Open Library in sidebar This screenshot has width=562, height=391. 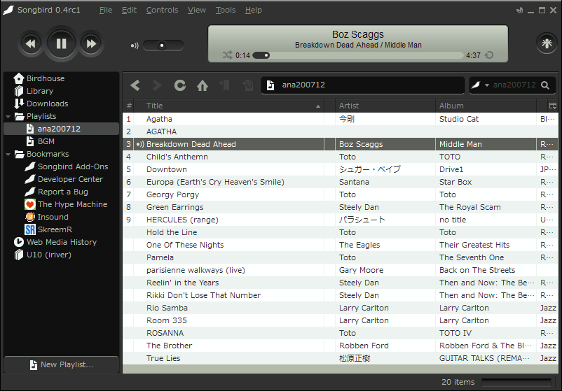click(40, 91)
